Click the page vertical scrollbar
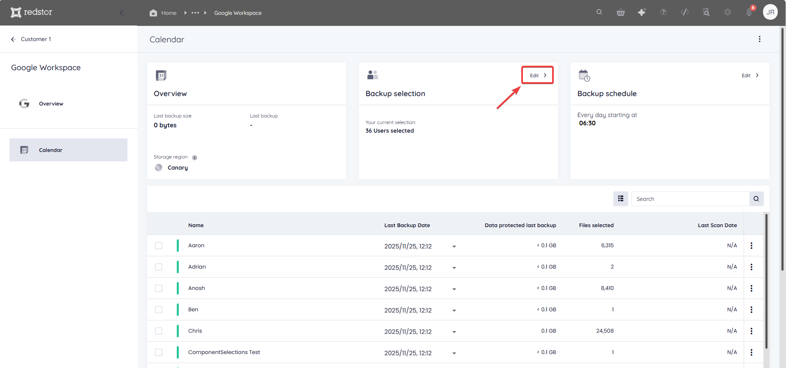The height and width of the screenshot is (368, 786). coord(783,149)
